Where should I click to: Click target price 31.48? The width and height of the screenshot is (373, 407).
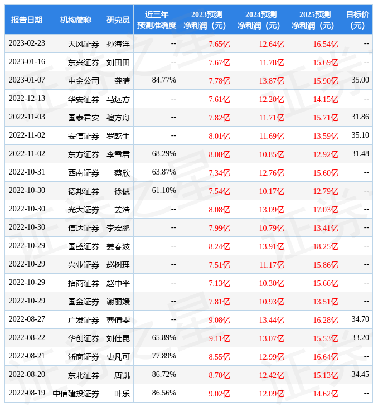360,154
